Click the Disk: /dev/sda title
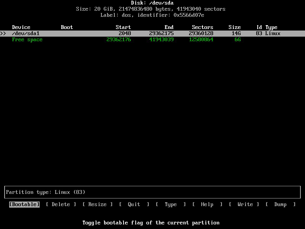Viewport: 305px width, 229px height. (152, 3)
